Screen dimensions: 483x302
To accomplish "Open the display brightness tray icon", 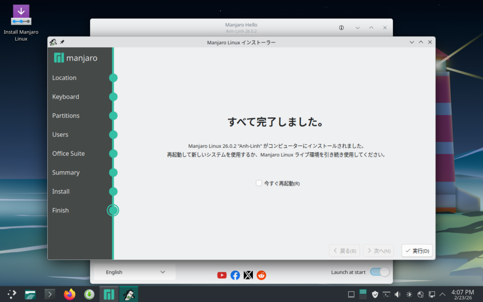I will point(409,294).
